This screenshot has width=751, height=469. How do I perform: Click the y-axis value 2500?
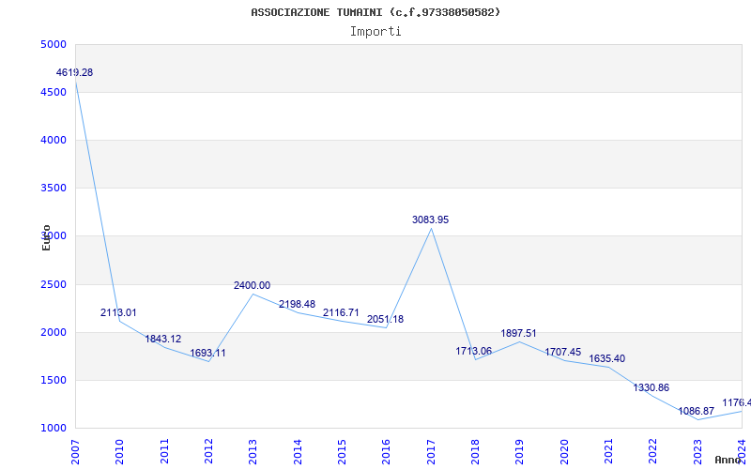54,285
